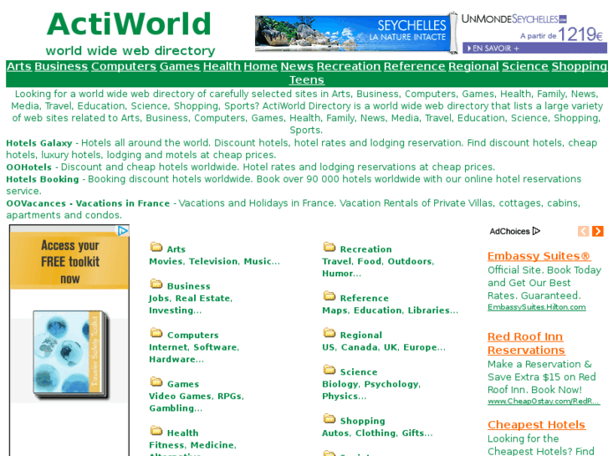Visit EmbassySuites.Hilton.com URL link

click(x=537, y=307)
